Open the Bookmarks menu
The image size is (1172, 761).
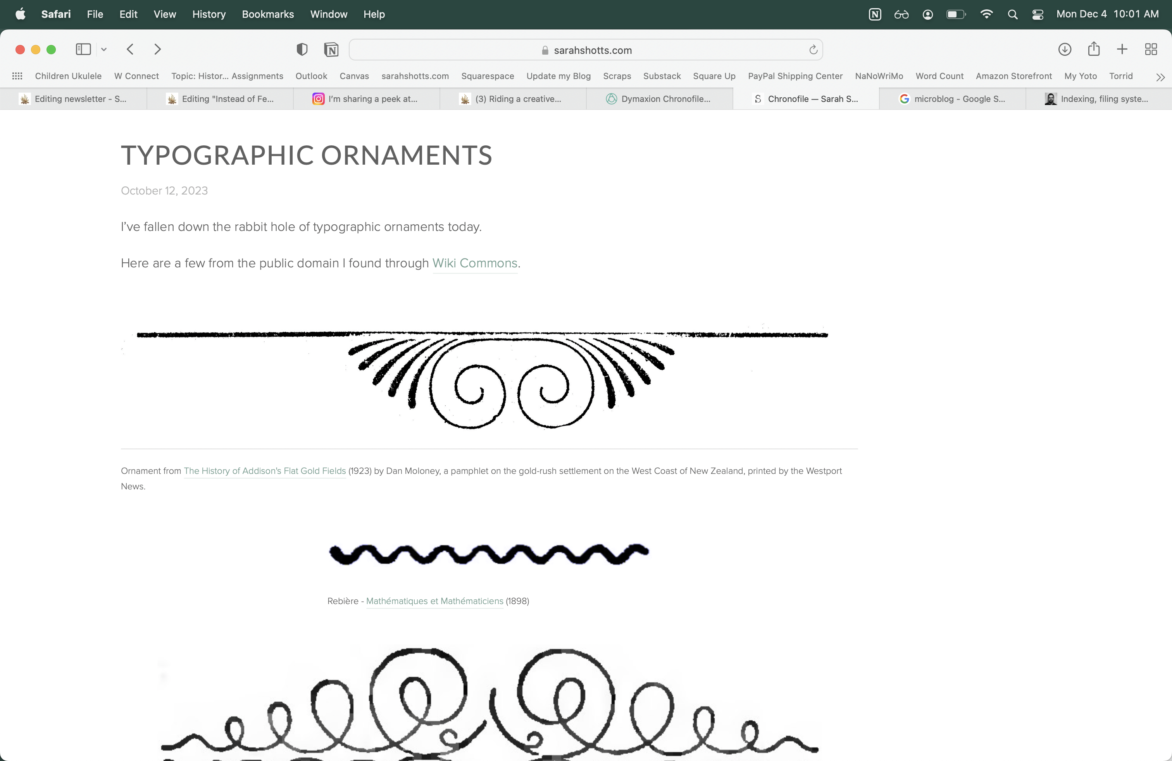click(267, 14)
